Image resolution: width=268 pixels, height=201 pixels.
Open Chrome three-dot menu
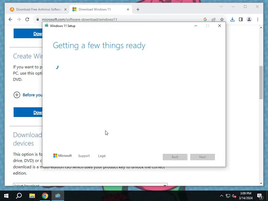coord(258,19)
